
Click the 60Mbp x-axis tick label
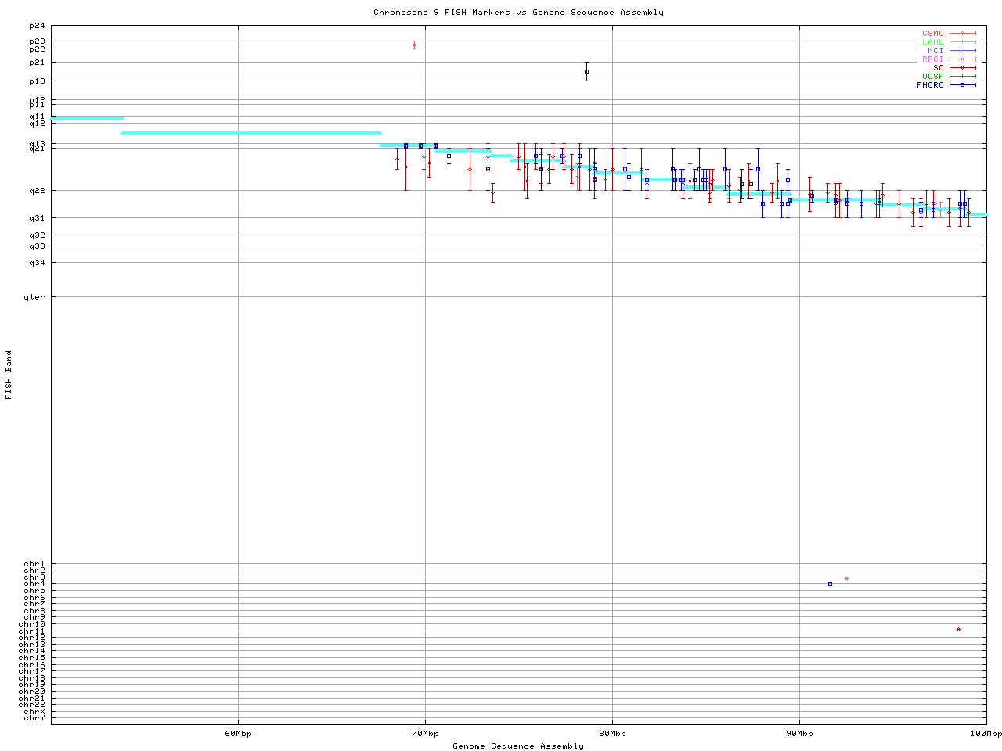(x=238, y=734)
